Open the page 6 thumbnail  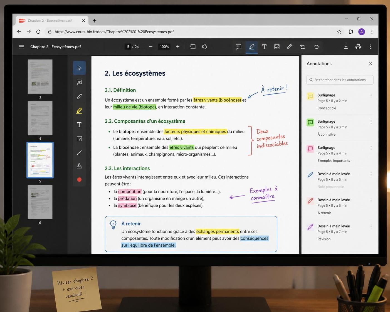(x=40, y=202)
